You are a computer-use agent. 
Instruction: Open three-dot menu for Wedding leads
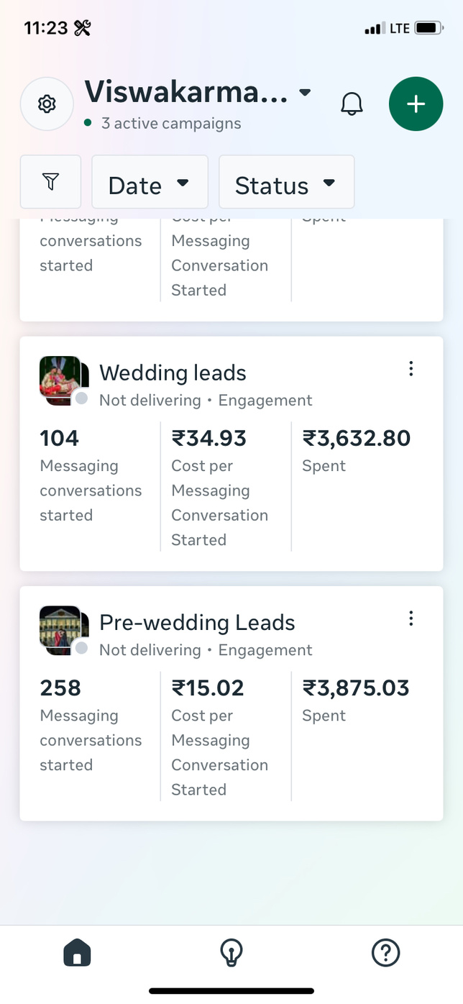tap(411, 369)
